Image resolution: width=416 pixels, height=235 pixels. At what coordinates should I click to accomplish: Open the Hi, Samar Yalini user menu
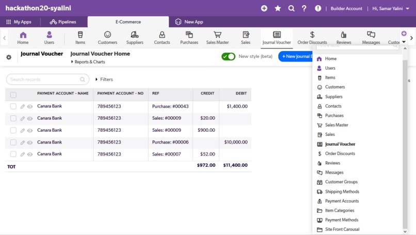[x=391, y=8]
